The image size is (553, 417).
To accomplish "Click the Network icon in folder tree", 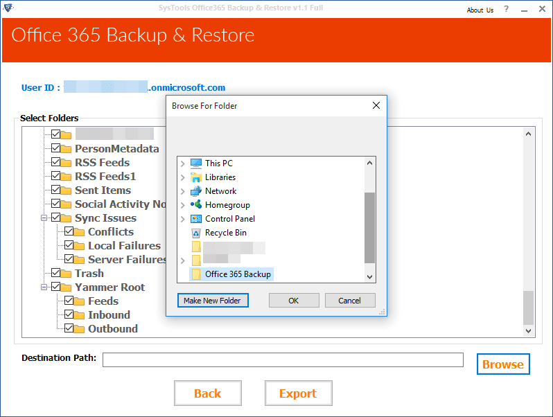I will [x=196, y=191].
